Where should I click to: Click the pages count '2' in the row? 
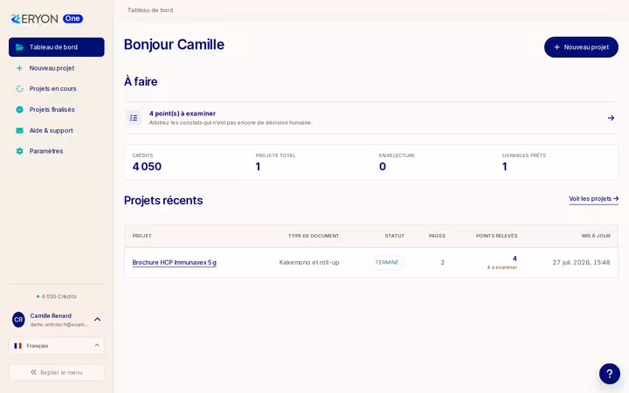pyautogui.click(x=442, y=262)
